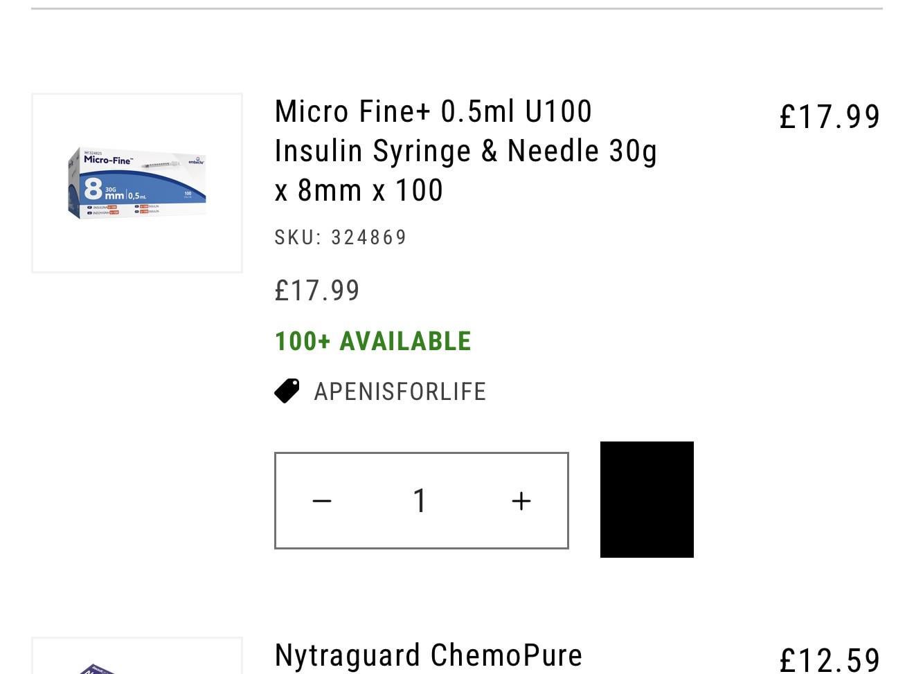Click the embecta logo on product box
Viewport: 914px width, 674px height.
[x=196, y=162]
